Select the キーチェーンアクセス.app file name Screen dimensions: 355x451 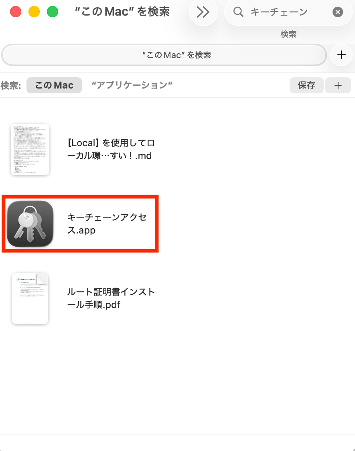107,224
